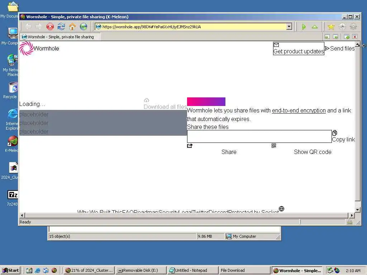Click the Share button text
The height and width of the screenshot is (275, 367).
[229, 152]
